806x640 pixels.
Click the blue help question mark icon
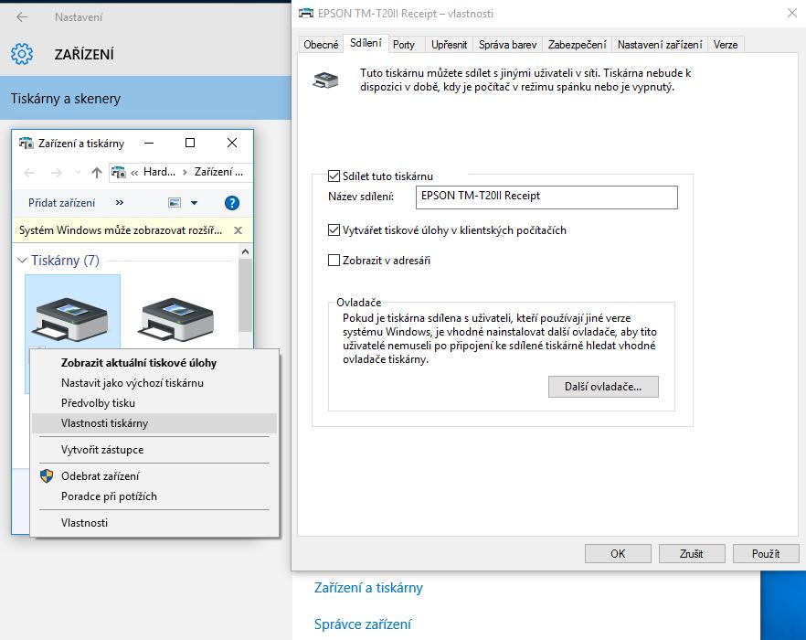point(232,203)
